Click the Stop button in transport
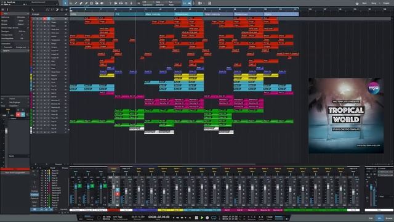394x222 pixels. pos(196,218)
